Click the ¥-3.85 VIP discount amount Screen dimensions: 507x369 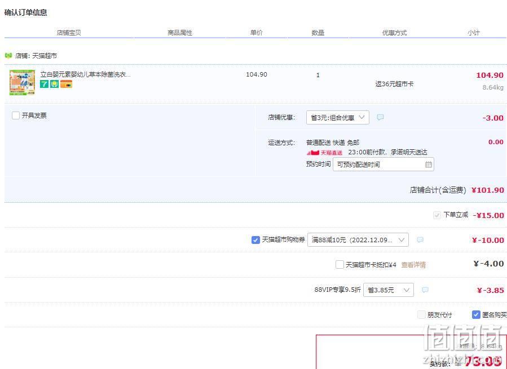(x=491, y=290)
